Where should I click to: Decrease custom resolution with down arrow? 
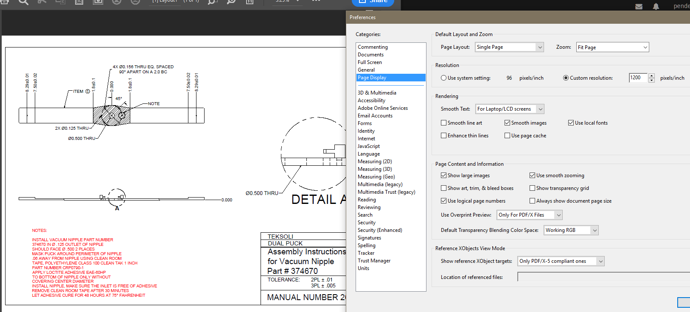pyautogui.click(x=652, y=80)
